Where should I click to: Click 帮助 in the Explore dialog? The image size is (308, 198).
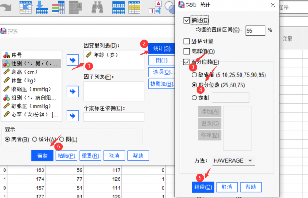pyautogui.click(x=138, y=156)
